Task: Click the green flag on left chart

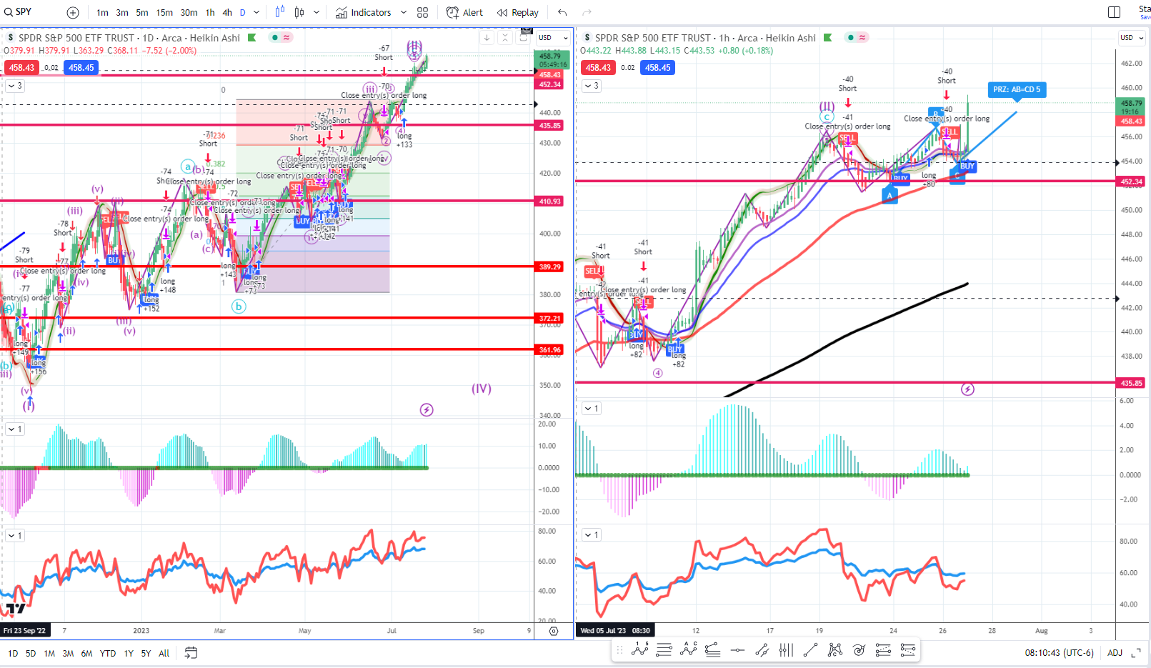Action: [x=251, y=38]
